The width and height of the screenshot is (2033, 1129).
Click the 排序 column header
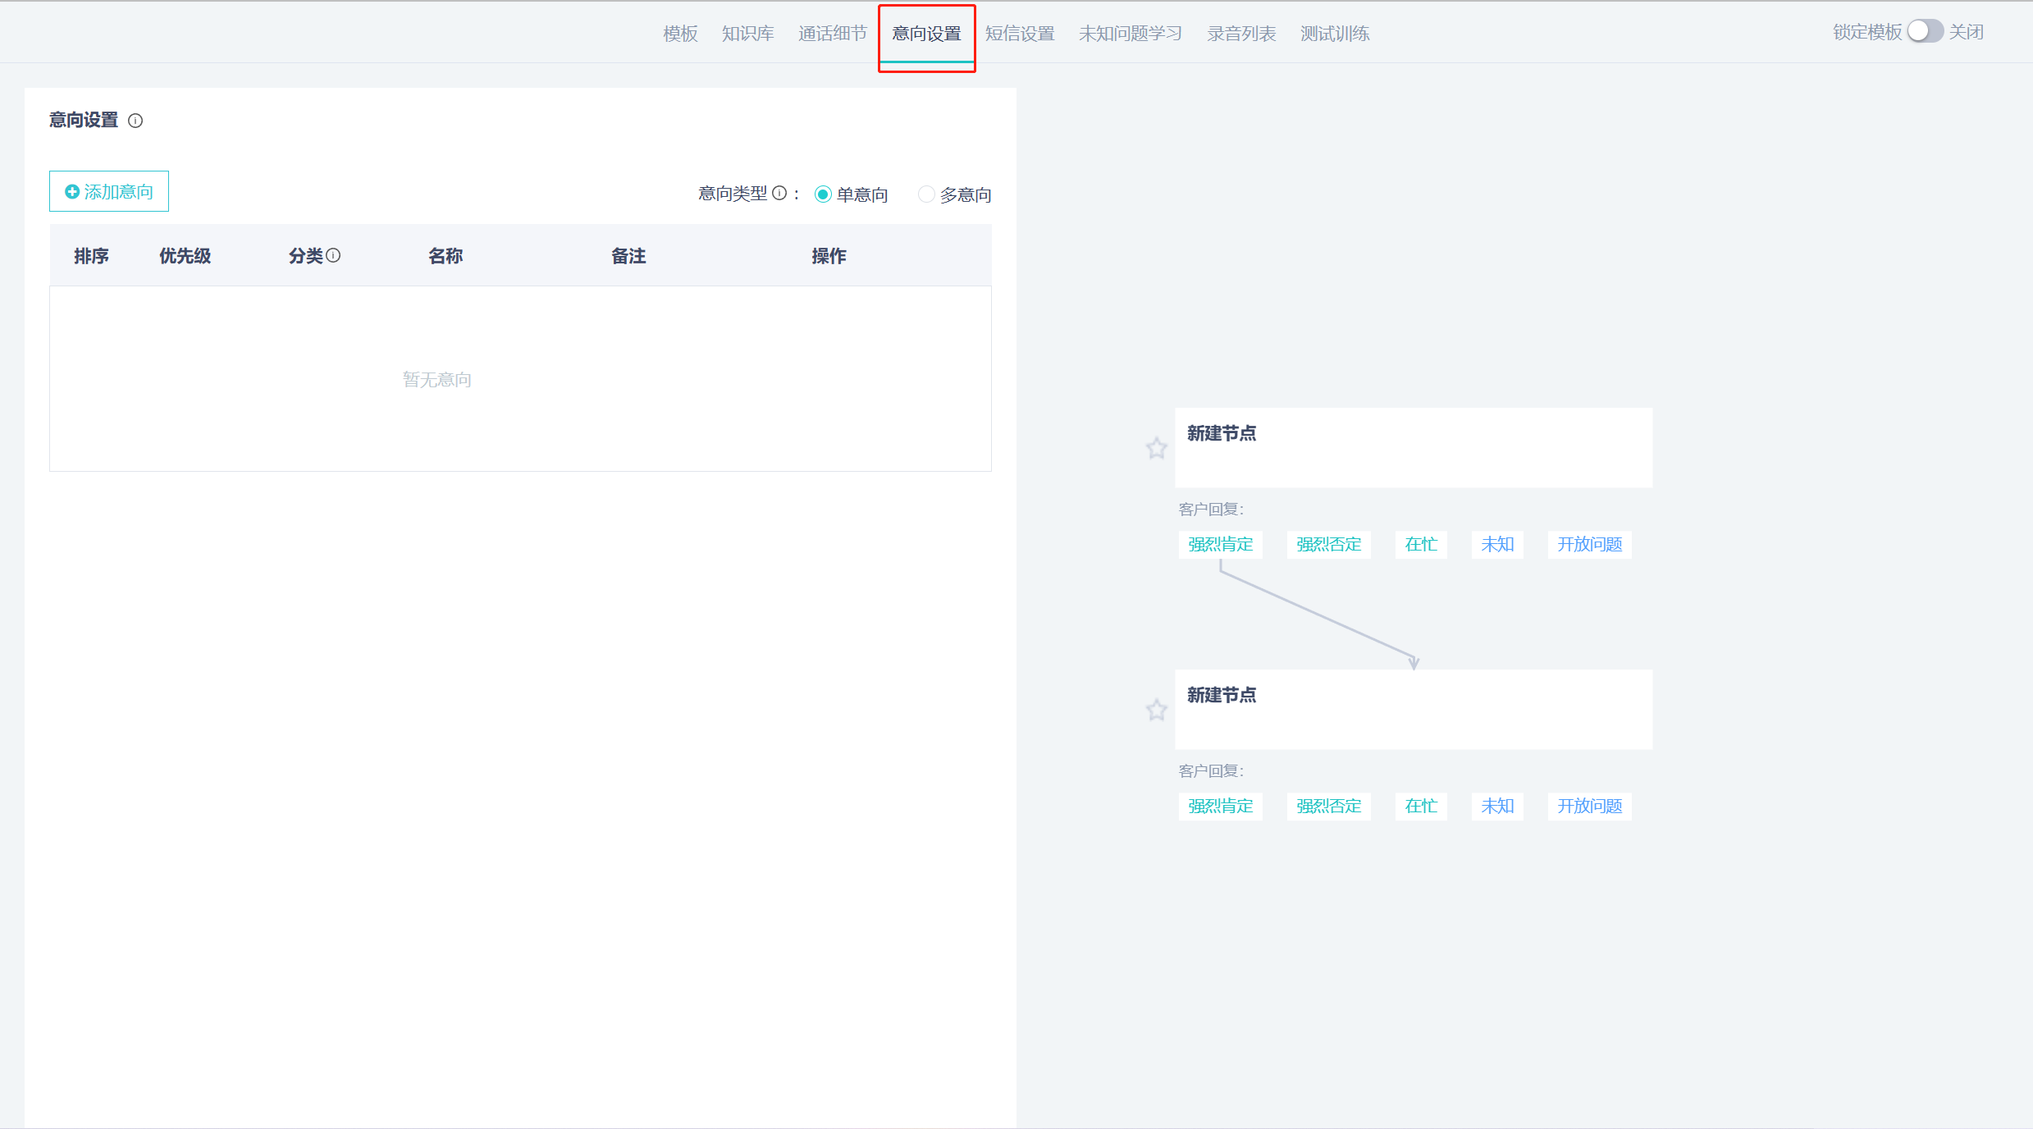pyautogui.click(x=91, y=256)
